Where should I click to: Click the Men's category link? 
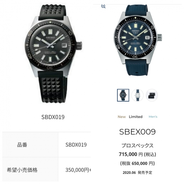[x=153, y=117]
